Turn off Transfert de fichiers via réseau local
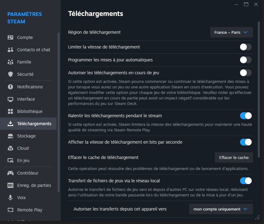 tap(246, 181)
